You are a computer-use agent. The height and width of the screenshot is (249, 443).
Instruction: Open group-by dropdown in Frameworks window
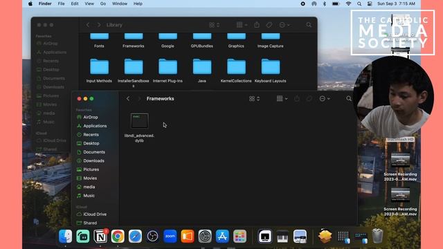click(282, 98)
